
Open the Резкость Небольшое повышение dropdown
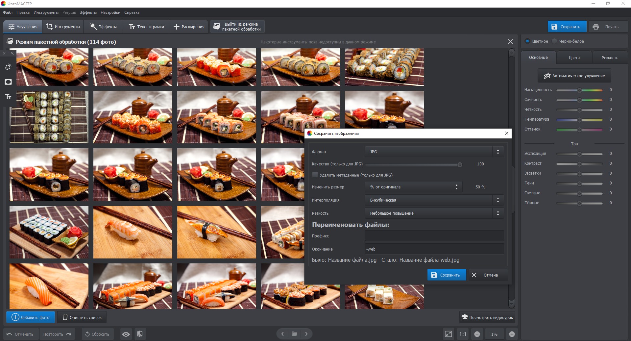coord(434,213)
